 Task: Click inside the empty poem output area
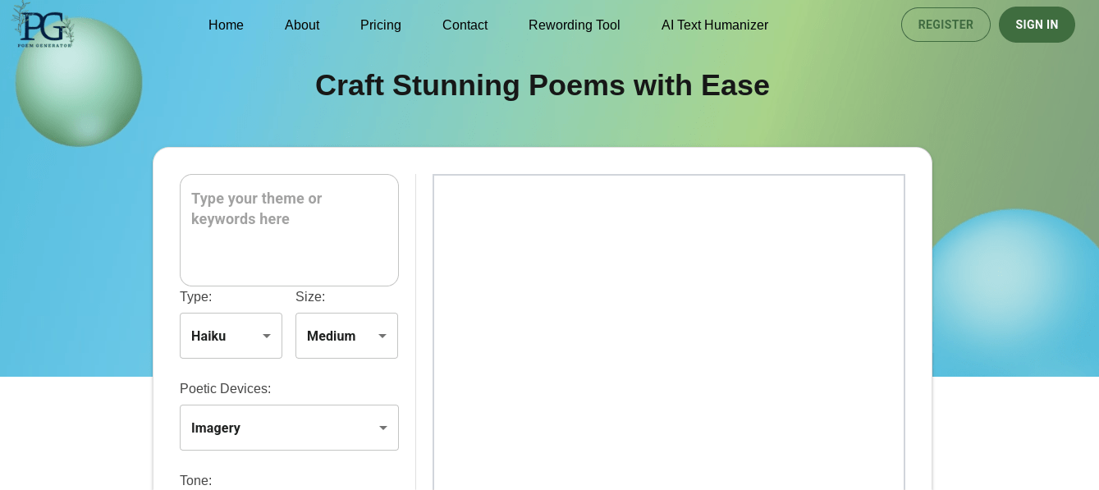point(669,332)
